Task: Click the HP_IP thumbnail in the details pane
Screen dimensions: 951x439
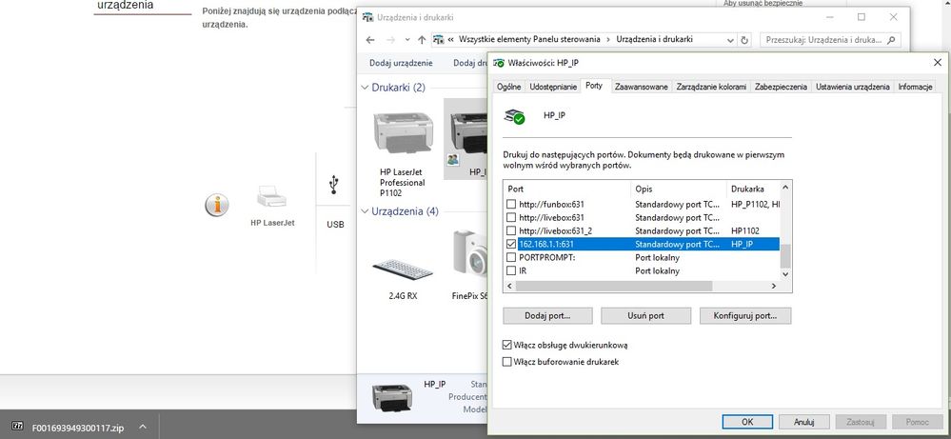Action: coord(391,397)
